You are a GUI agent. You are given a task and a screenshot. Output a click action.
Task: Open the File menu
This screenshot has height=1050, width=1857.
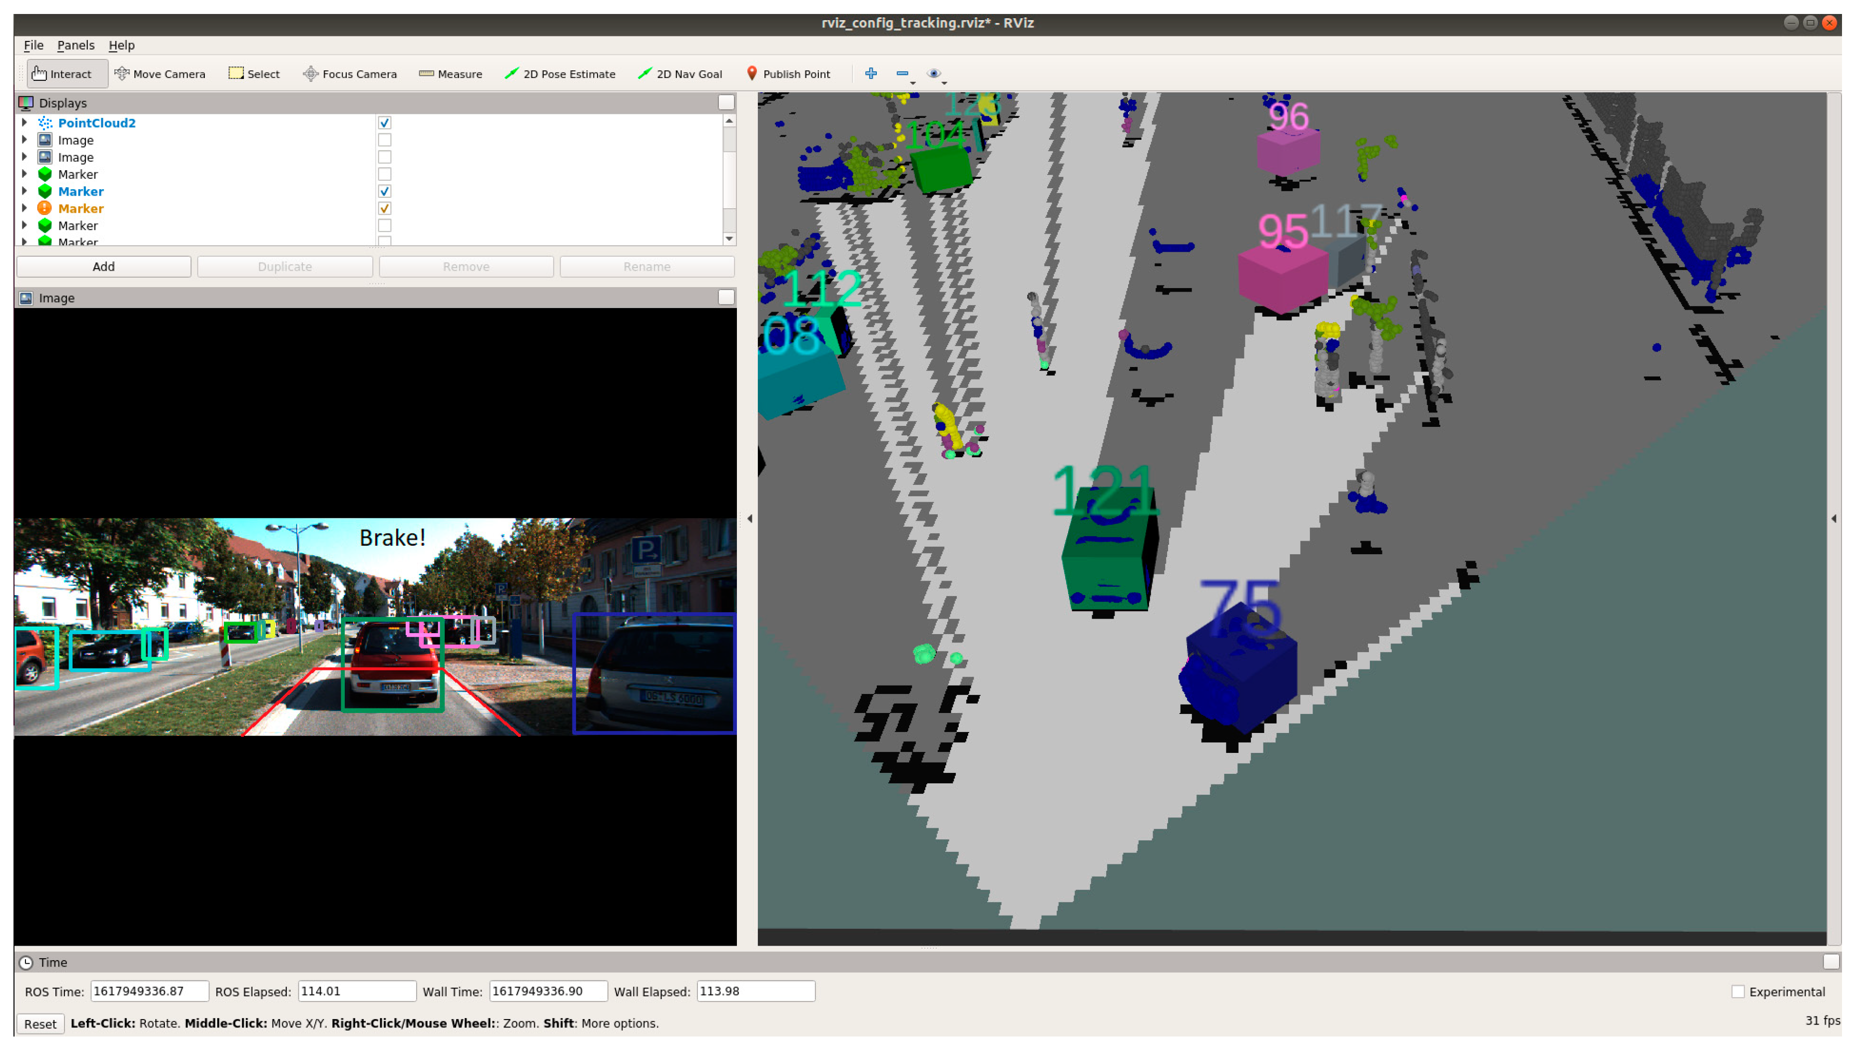(x=33, y=45)
